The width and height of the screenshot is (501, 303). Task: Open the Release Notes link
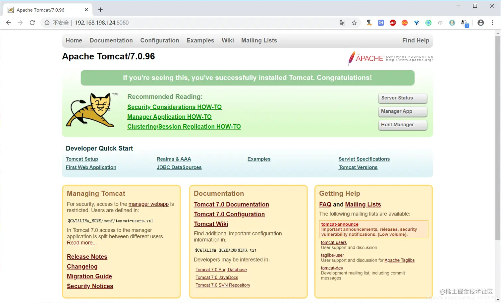tap(87, 257)
